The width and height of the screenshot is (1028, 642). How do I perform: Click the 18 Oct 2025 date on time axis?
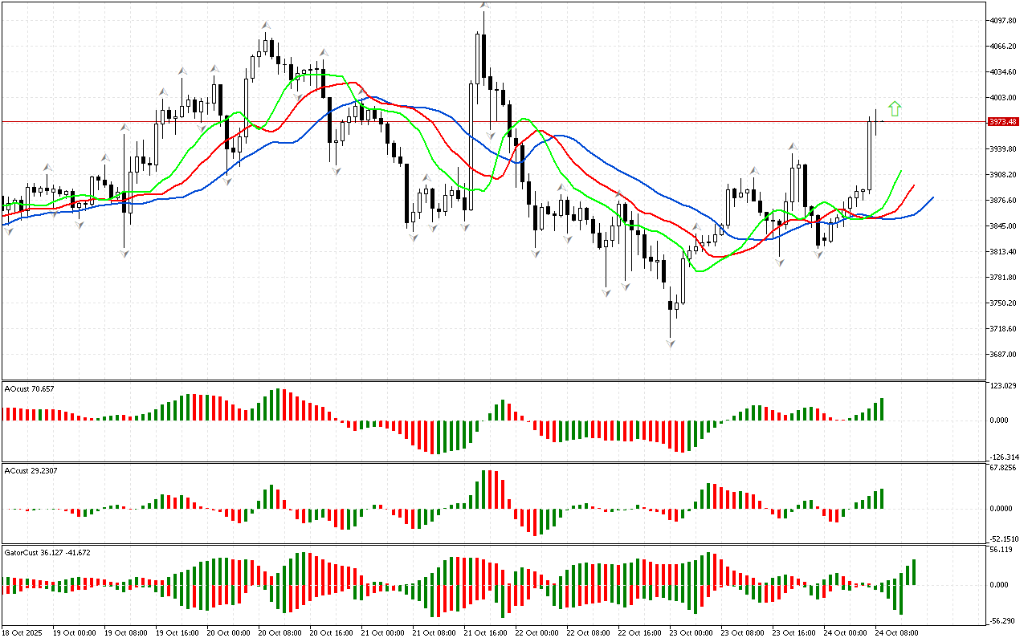pos(22,633)
